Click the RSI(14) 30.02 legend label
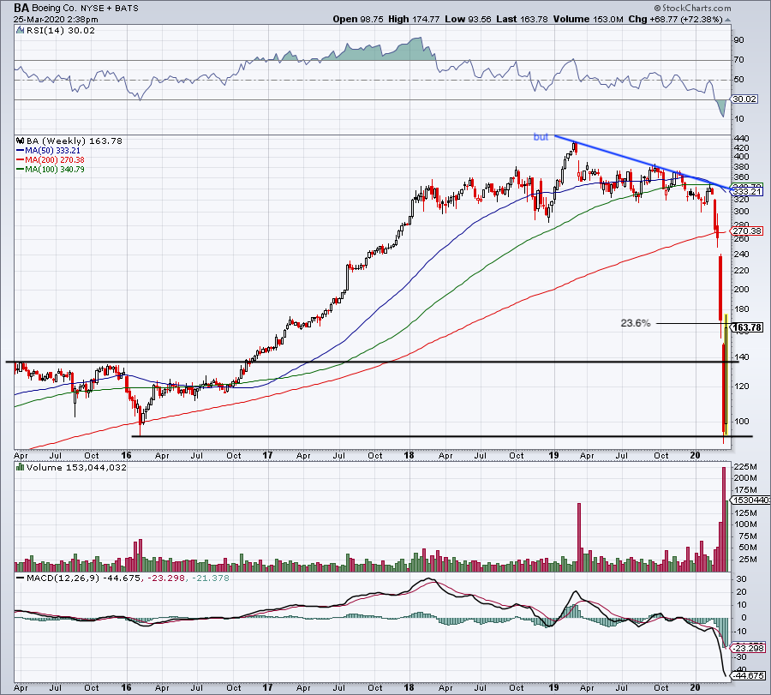Screen dimensions: 771x695 pos(61,31)
